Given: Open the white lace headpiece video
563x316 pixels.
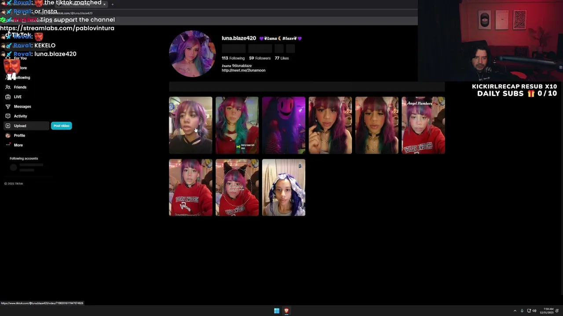Looking at the screenshot, I should pos(284,187).
